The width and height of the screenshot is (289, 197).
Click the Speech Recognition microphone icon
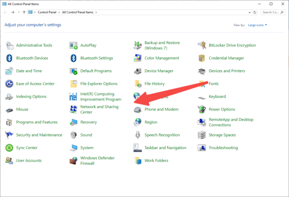(x=137, y=135)
